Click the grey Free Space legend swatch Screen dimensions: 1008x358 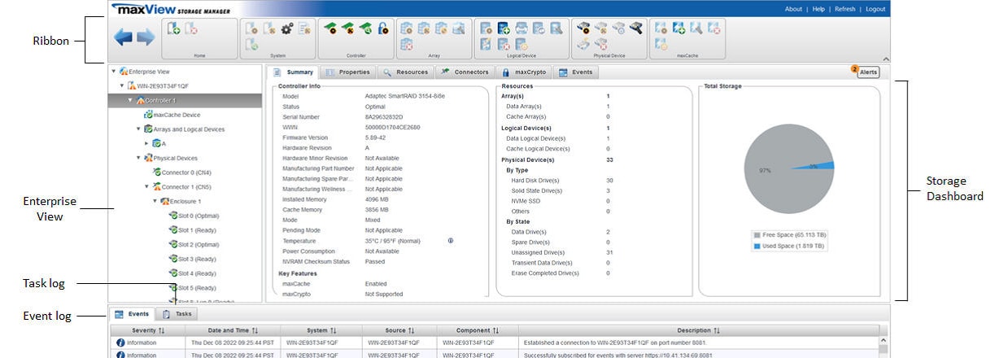(757, 234)
